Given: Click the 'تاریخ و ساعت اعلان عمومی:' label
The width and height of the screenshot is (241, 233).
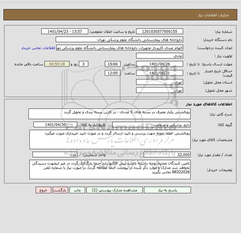Looking at the screenshot, I should pos(112,32).
